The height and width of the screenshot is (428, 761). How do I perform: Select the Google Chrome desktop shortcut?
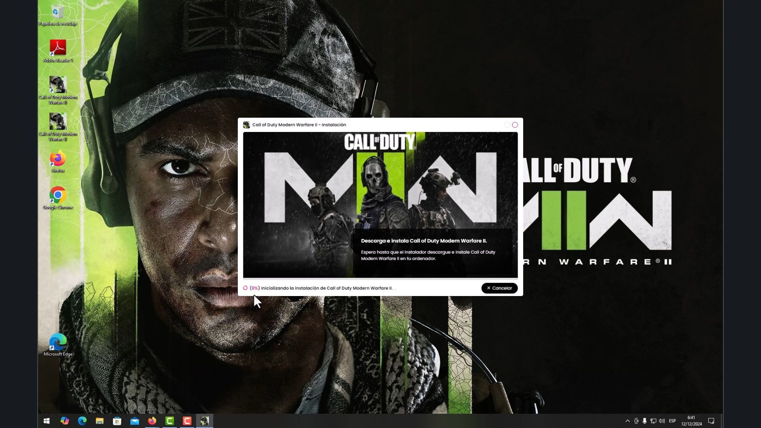tap(58, 198)
